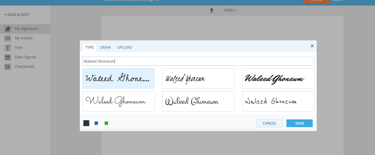Click the Date Signed calendar icon
The image size is (375, 155).
(8, 57)
